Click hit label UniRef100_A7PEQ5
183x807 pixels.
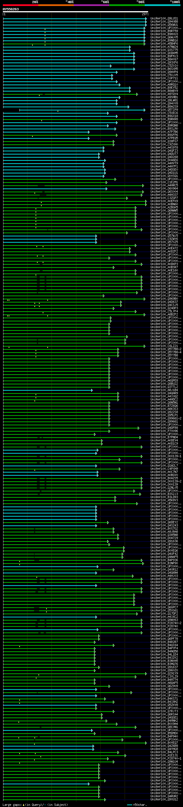tap(164, 138)
